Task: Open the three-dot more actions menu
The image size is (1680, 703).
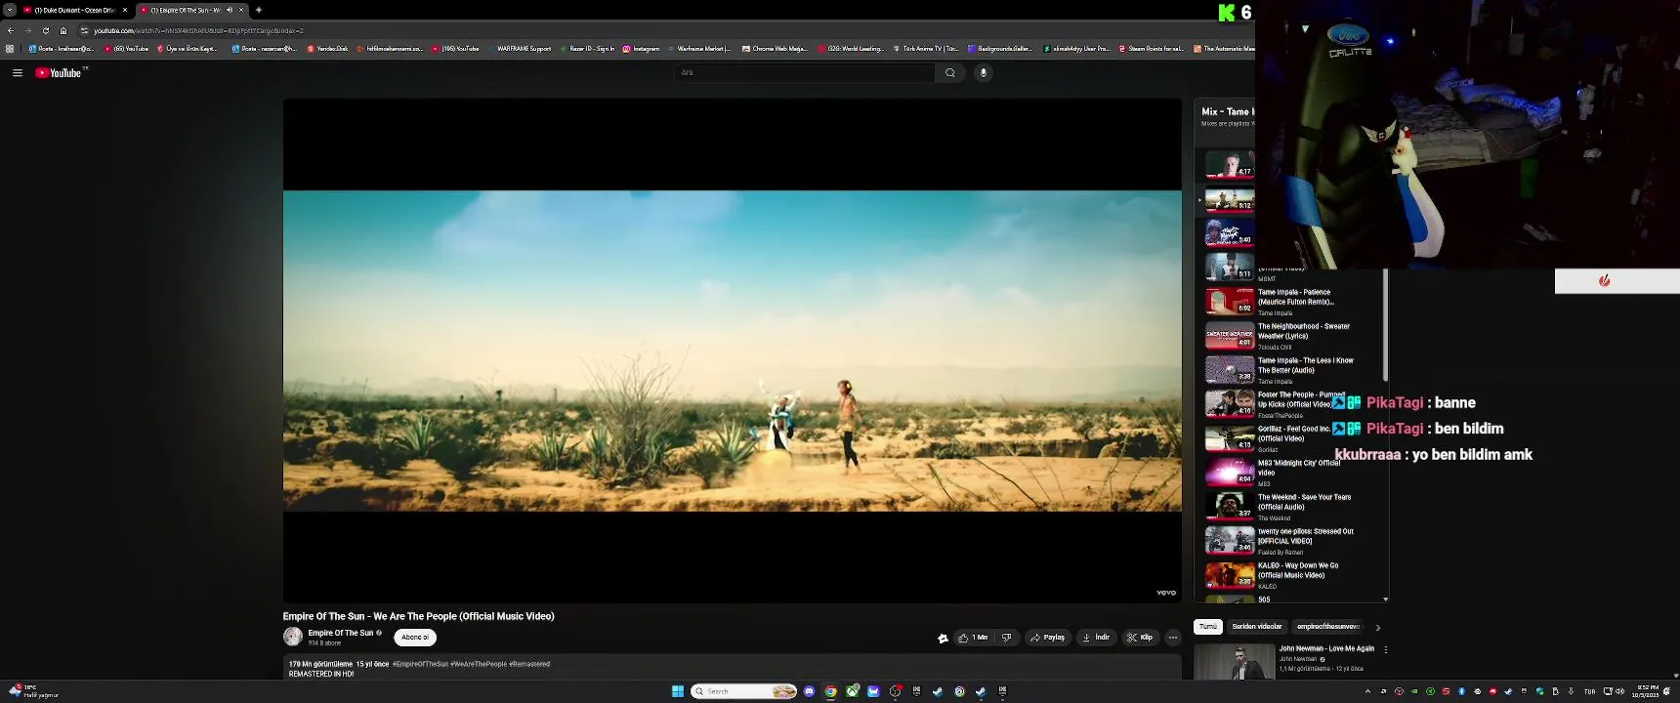Action: pos(1173,638)
